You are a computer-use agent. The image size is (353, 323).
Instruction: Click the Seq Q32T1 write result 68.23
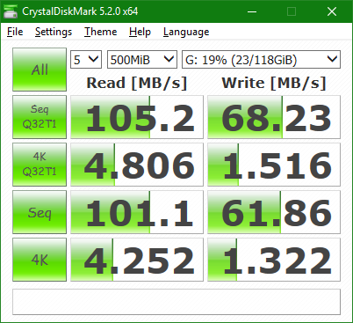point(274,117)
